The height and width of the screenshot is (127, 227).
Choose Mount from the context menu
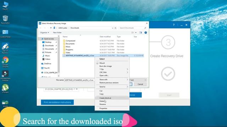[x=112, y=63]
